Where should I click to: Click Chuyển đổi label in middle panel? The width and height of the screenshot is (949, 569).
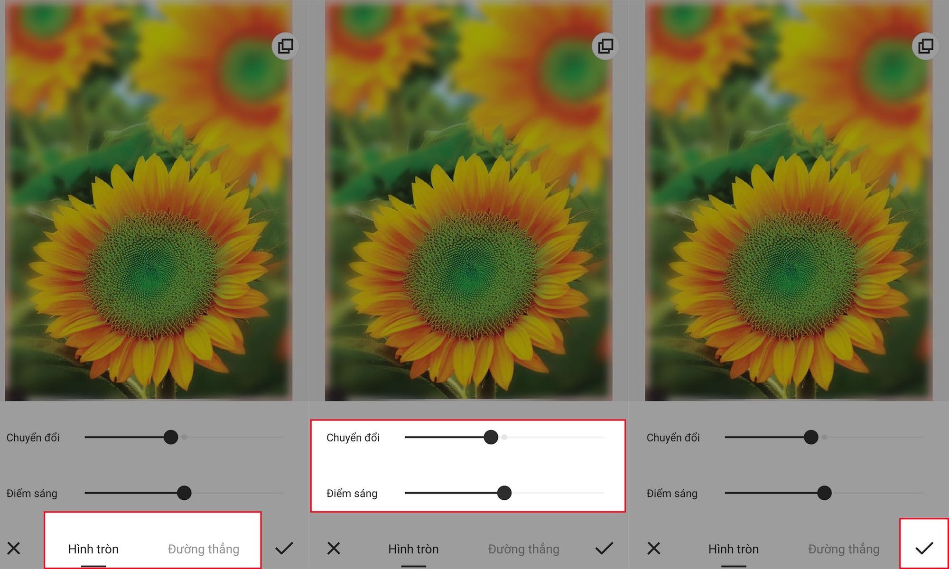point(353,438)
